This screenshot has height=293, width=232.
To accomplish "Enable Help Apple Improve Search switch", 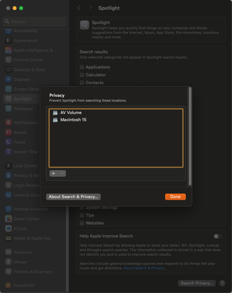I will (x=218, y=236).
